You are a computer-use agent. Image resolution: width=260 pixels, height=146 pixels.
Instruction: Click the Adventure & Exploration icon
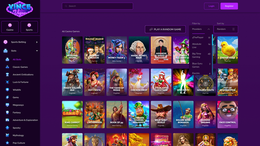[7, 120]
